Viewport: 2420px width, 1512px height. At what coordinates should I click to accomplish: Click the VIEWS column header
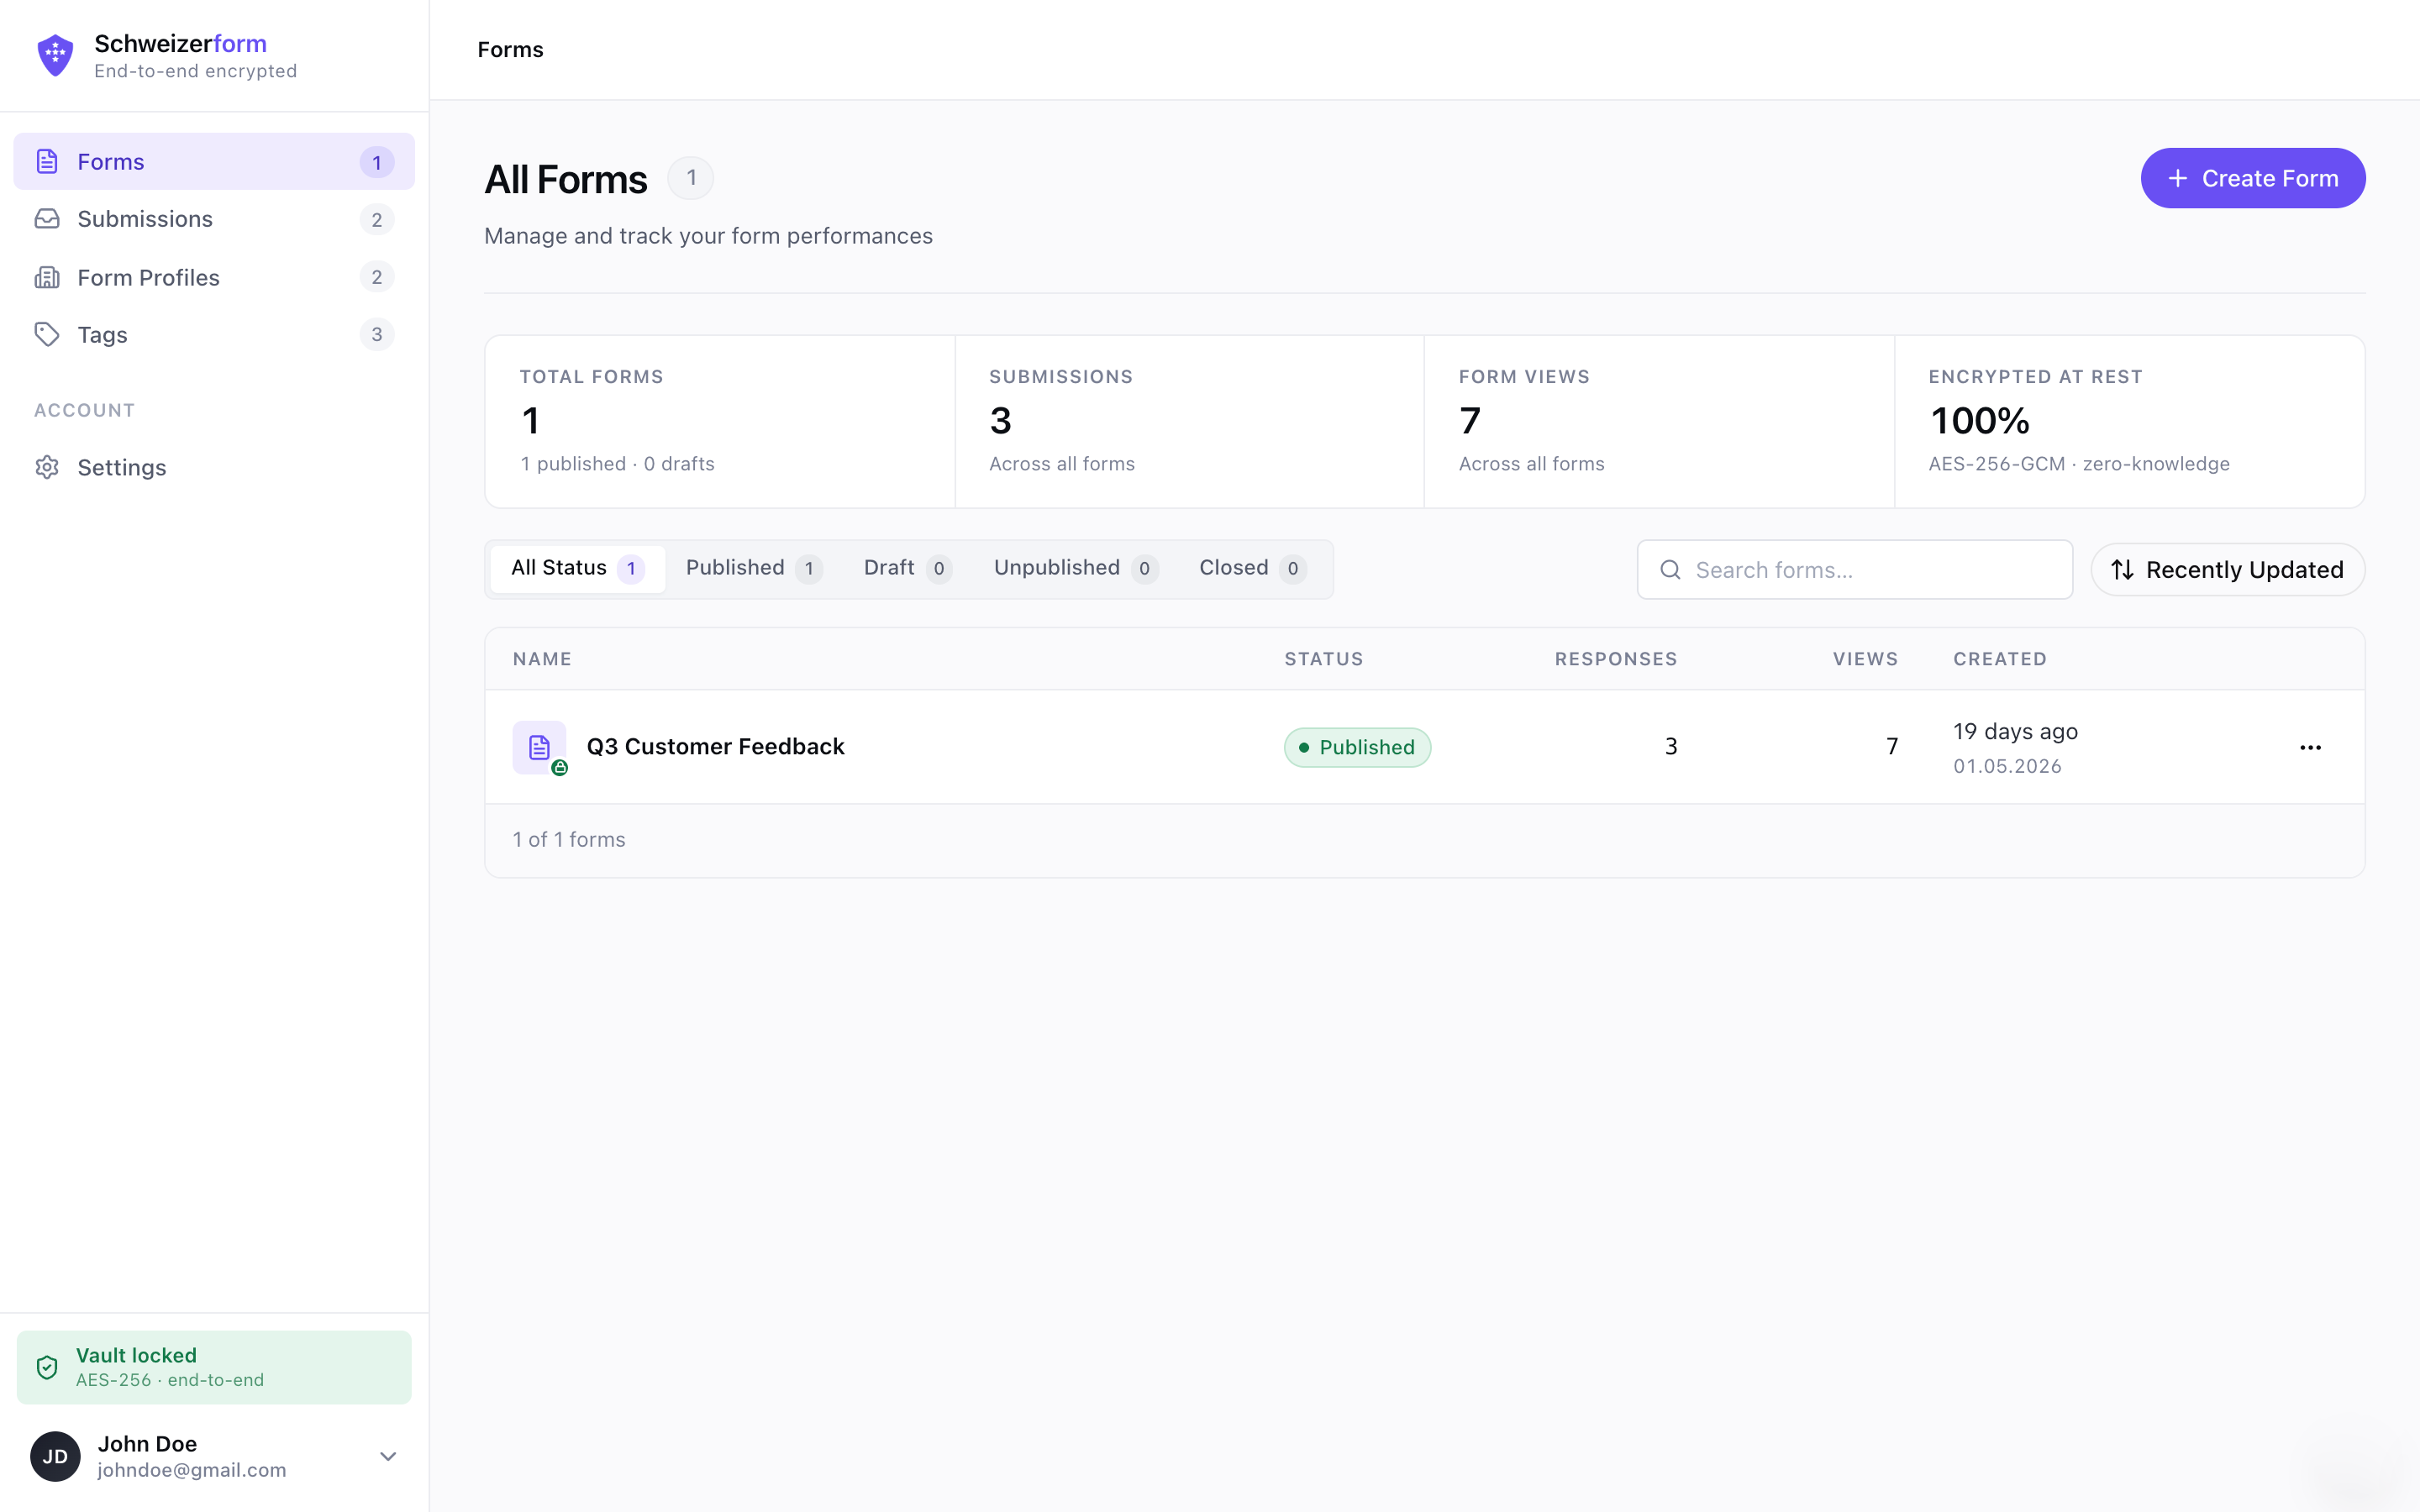(x=1865, y=659)
